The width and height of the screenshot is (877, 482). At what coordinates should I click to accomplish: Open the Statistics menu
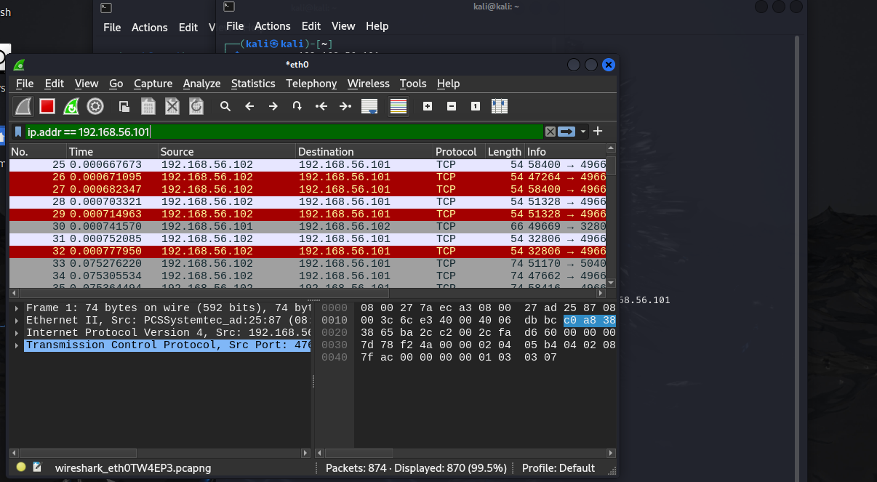[x=253, y=84]
